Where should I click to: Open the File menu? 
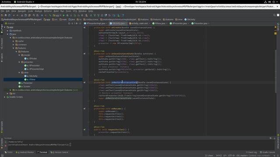click(3, 11)
